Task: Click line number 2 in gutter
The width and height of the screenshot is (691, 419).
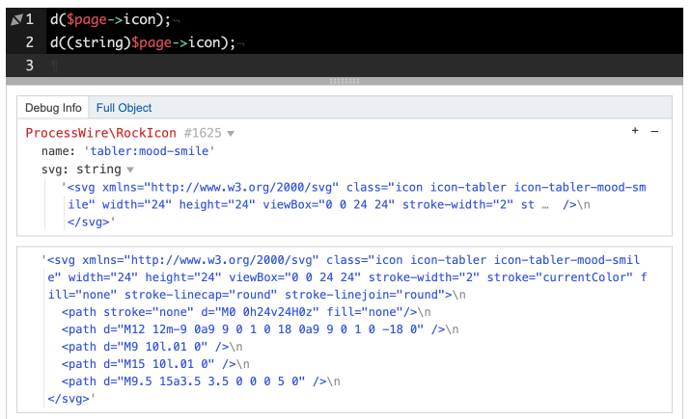Action: pyautogui.click(x=30, y=42)
